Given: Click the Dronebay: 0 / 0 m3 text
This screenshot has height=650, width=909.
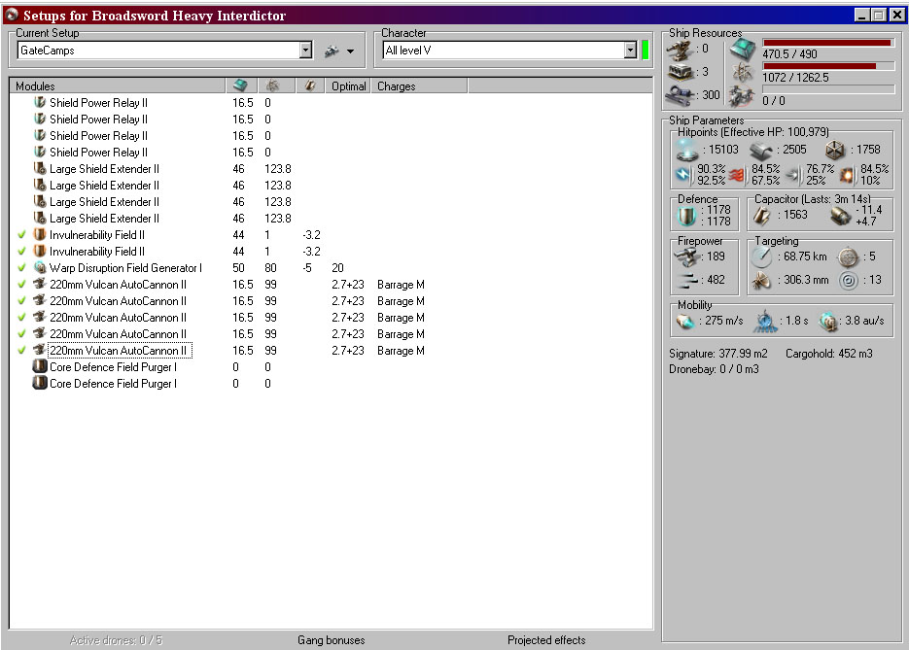Looking at the screenshot, I should (x=714, y=369).
